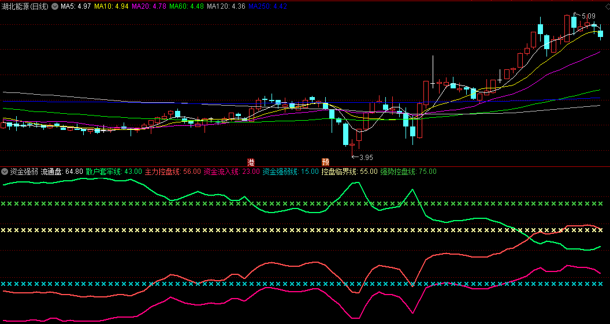This screenshot has width=610, height=324.
Task: Click the MA250: 4.42 blue legend
Action: (267, 6)
